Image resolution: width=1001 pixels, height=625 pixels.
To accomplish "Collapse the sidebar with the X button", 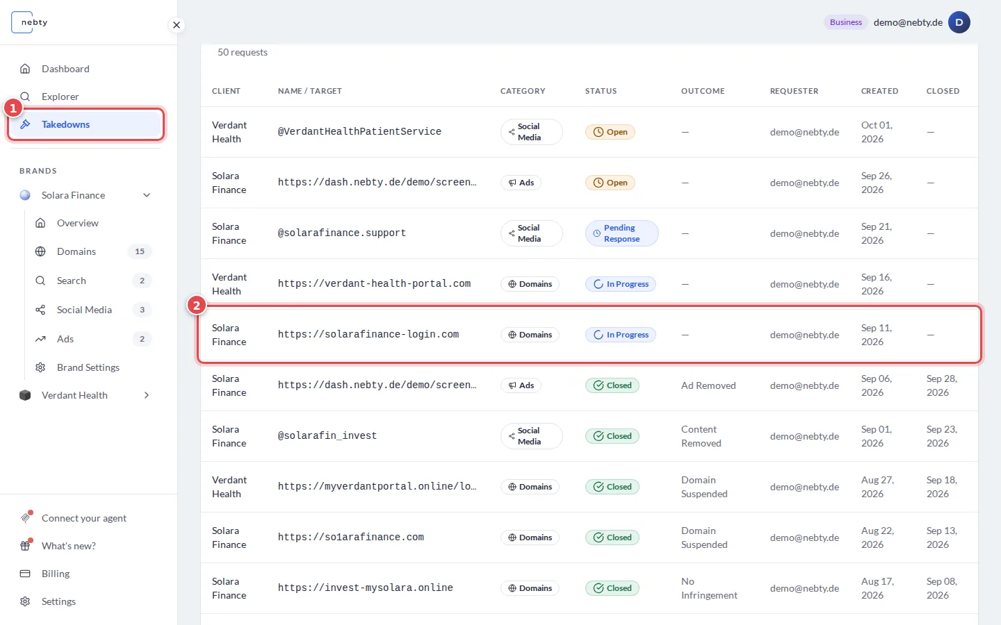I will [177, 25].
